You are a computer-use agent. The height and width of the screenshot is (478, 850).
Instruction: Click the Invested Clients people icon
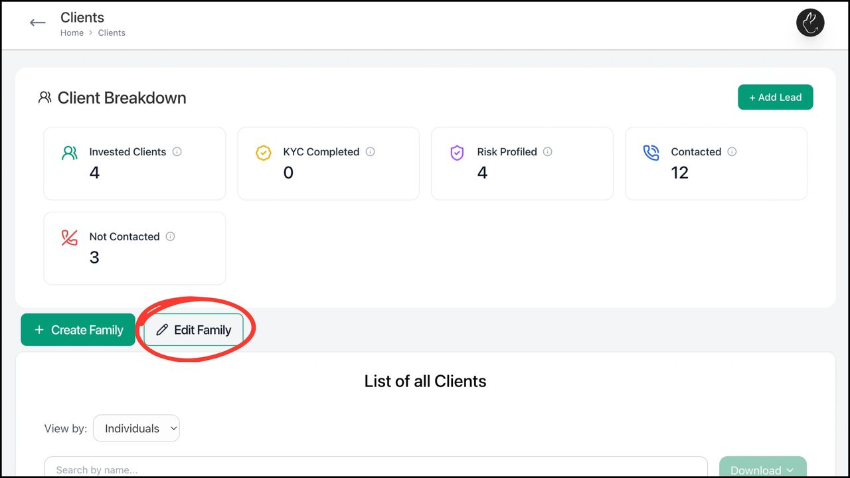tap(69, 153)
